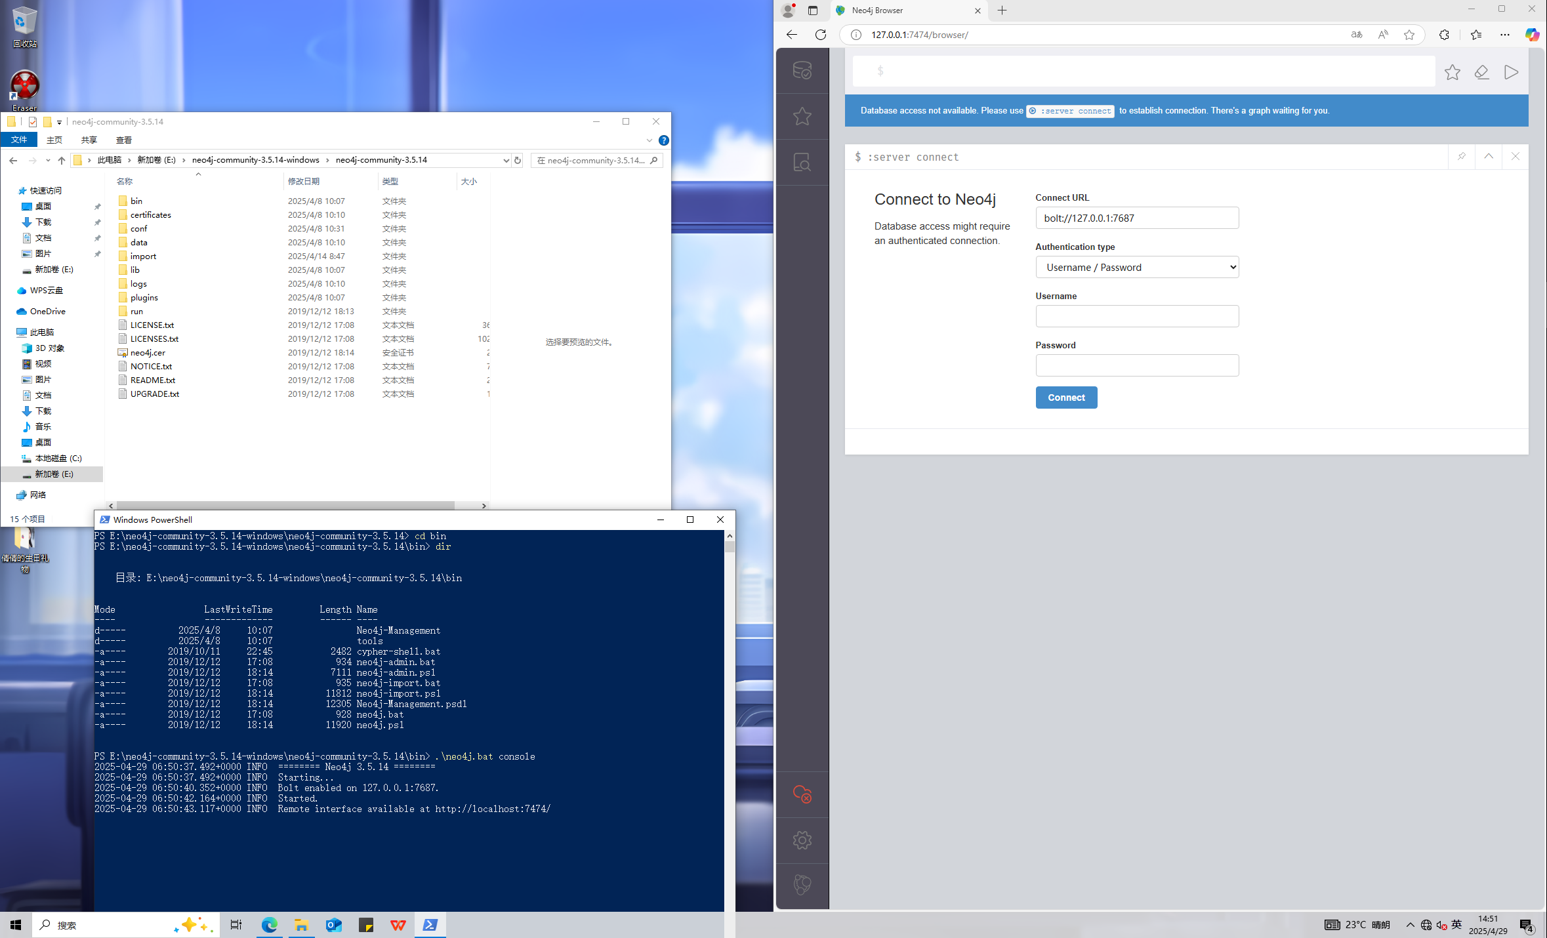This screenshot has width=1547, height=938.
Task: Open the Edge read aloud icon
Action: pos(1383,35)
